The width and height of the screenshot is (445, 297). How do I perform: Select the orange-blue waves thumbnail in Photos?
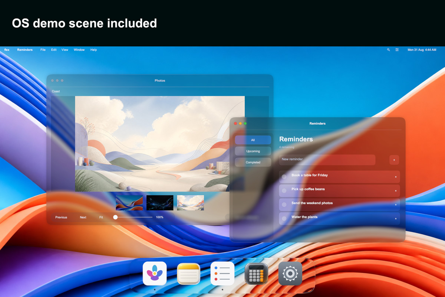click(129, 203)
